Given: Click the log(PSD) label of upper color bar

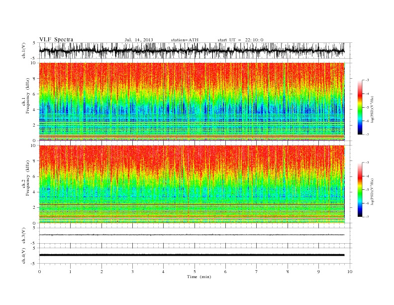Looking at the screenshot, I should click(372, 110).
